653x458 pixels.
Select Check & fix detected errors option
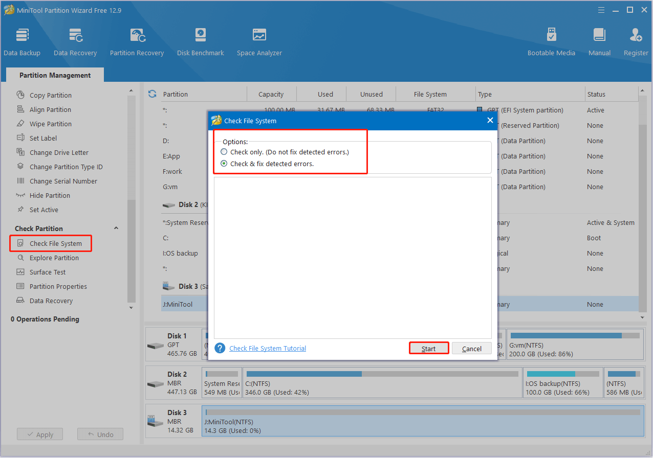tap(224, 164)
